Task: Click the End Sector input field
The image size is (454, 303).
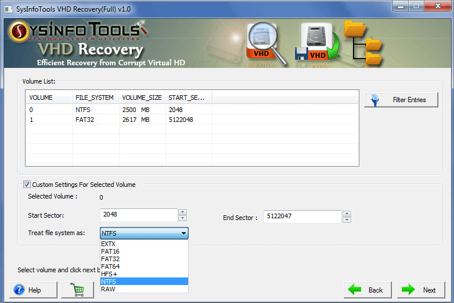Action: point(302,217)
